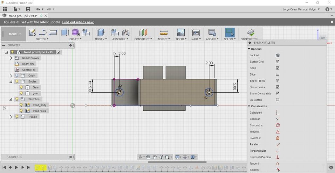
Task: Select the Press Pull modify icon
Action: coord(101,33)
